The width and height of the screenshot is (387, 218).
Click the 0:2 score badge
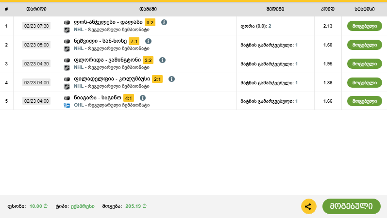pyautogui.click(x=150, y=22)
